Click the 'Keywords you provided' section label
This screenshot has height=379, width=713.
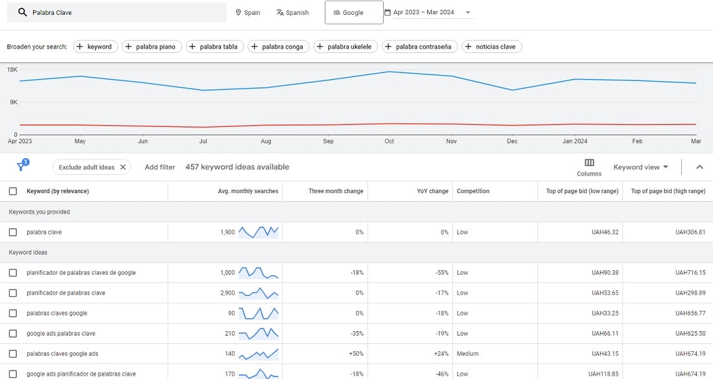(x=39, y=212)
